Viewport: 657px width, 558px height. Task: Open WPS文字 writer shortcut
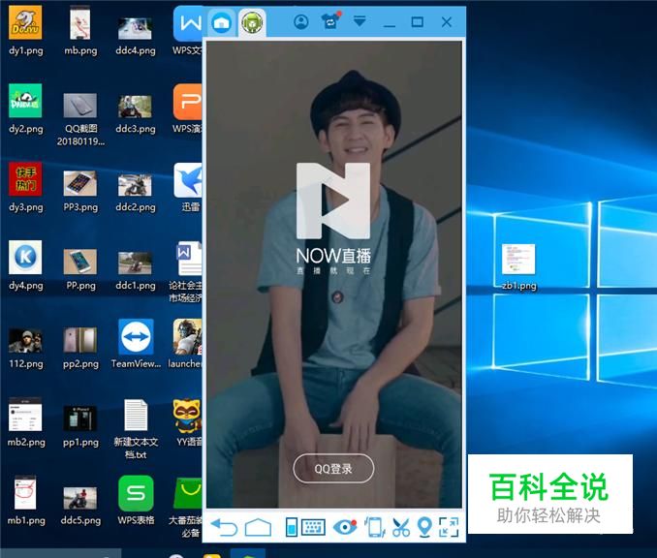pos(187,31)
